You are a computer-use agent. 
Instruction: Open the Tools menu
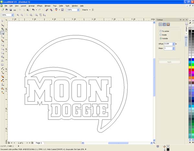68,6
